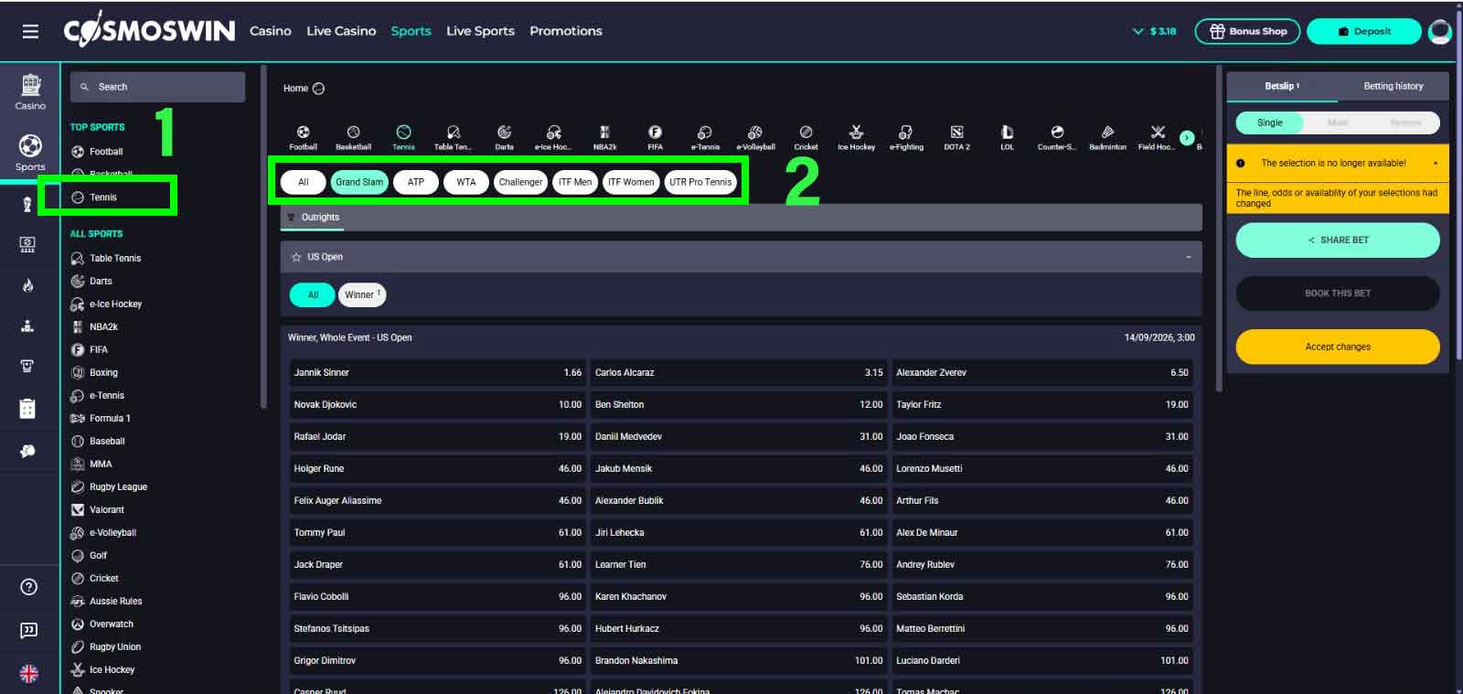The height and width of the screenshot is (694, 1463).
Task: Click the Deposit button
Action: 1364,31
